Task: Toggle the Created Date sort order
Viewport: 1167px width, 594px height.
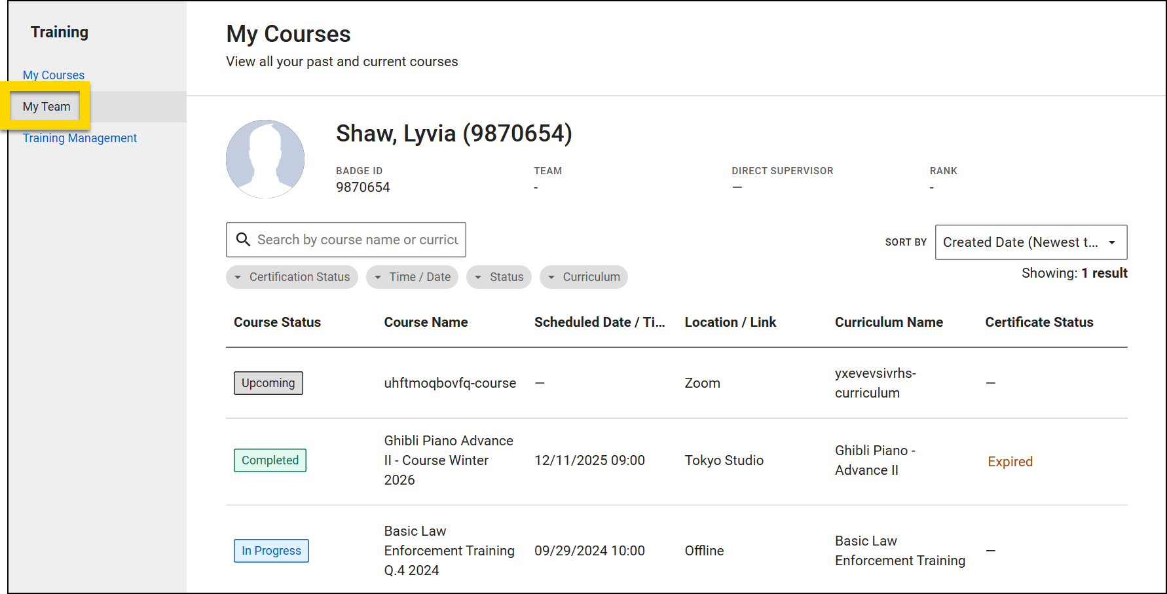Action: (1031, 242)
